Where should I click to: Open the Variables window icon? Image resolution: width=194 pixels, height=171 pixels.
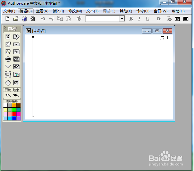tap(186, 19)
